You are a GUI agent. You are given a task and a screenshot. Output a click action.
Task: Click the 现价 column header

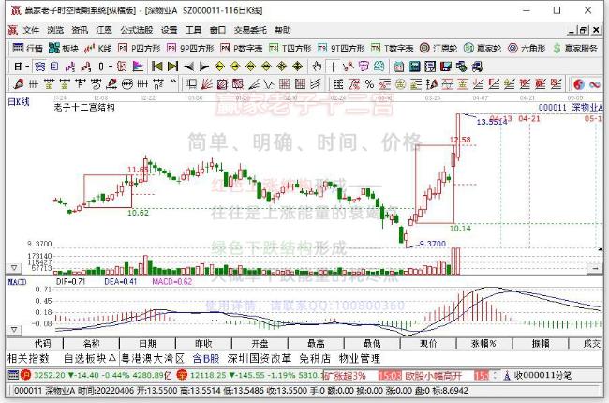[428, 344]
